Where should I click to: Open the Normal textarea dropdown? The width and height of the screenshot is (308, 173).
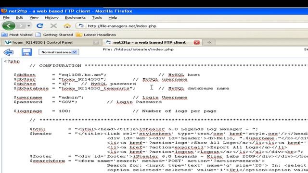[59, 52]
